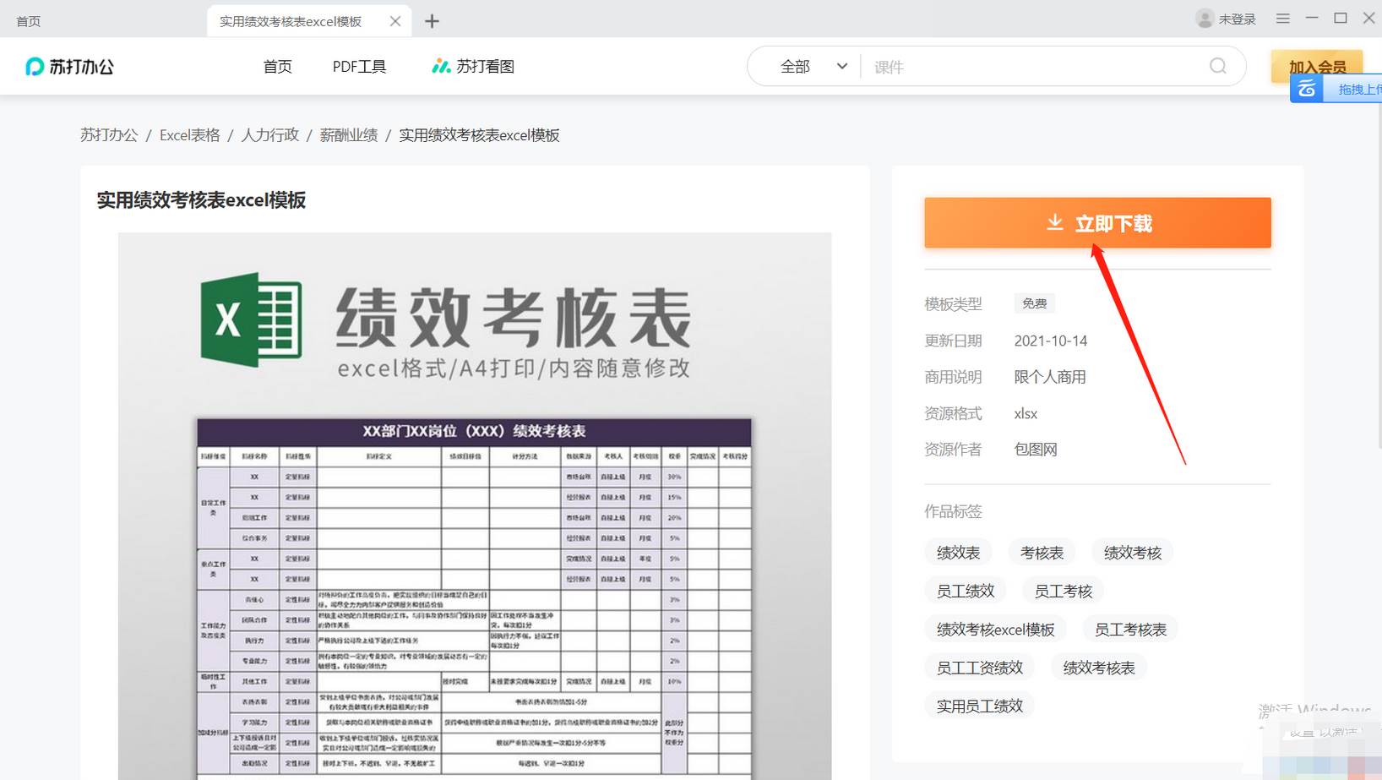
Task: Click the 免费 template type badge
Action: coord(1035,303)
